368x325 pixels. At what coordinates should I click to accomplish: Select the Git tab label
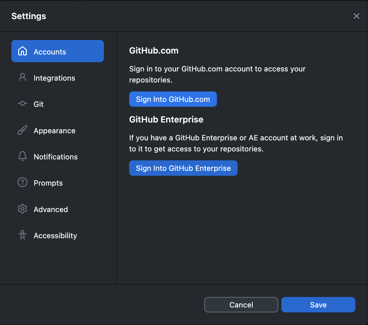(x=39, y=104)
